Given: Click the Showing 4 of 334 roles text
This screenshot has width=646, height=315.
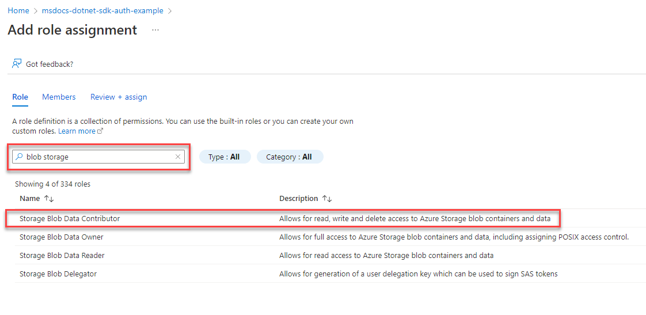Looking at the screenshot, I should (x=53, y=184).
